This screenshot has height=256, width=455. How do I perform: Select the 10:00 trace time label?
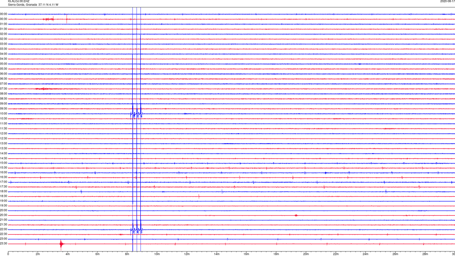pos(3,114)
